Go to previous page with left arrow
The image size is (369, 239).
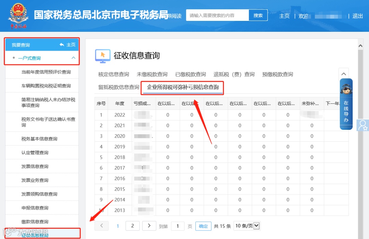(101, 226)
